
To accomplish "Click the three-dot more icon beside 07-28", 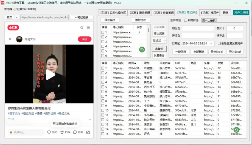I will [x=89, y=119].
